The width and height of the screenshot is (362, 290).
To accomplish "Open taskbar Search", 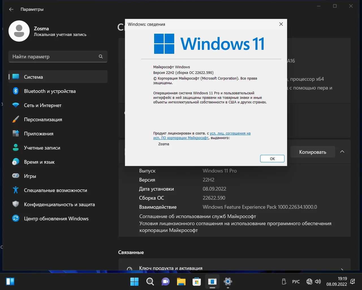I will click(x=150, y=282).
